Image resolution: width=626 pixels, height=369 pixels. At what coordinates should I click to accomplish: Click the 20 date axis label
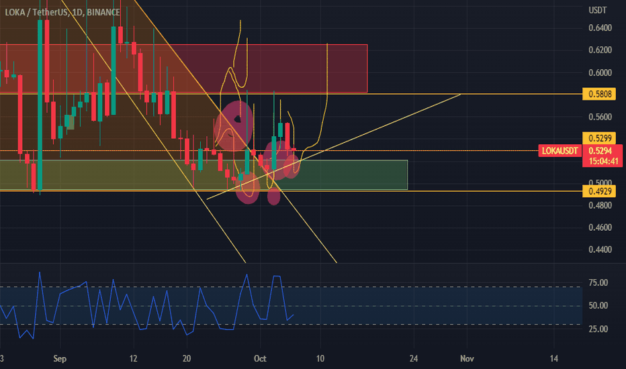click(x=187, y=359)
